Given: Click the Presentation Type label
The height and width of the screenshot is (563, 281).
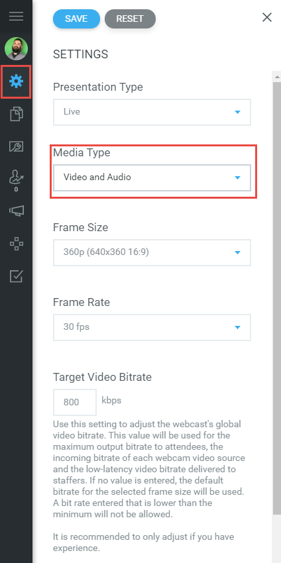Looking at the screenshot, I should tap(97, 87).
